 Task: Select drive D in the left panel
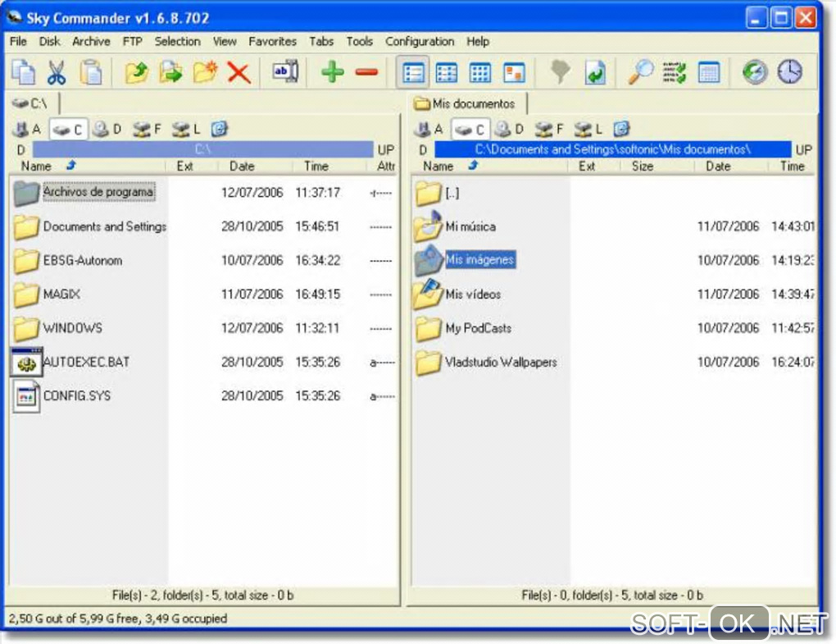(107, 129)
